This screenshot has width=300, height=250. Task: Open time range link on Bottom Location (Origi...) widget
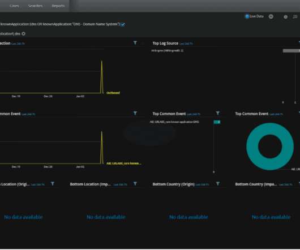[x=38, y=184]
